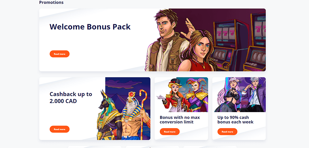Select the Welcome Bonus Pack heading
Screen dimensions: 309x148
pos(90,27)
